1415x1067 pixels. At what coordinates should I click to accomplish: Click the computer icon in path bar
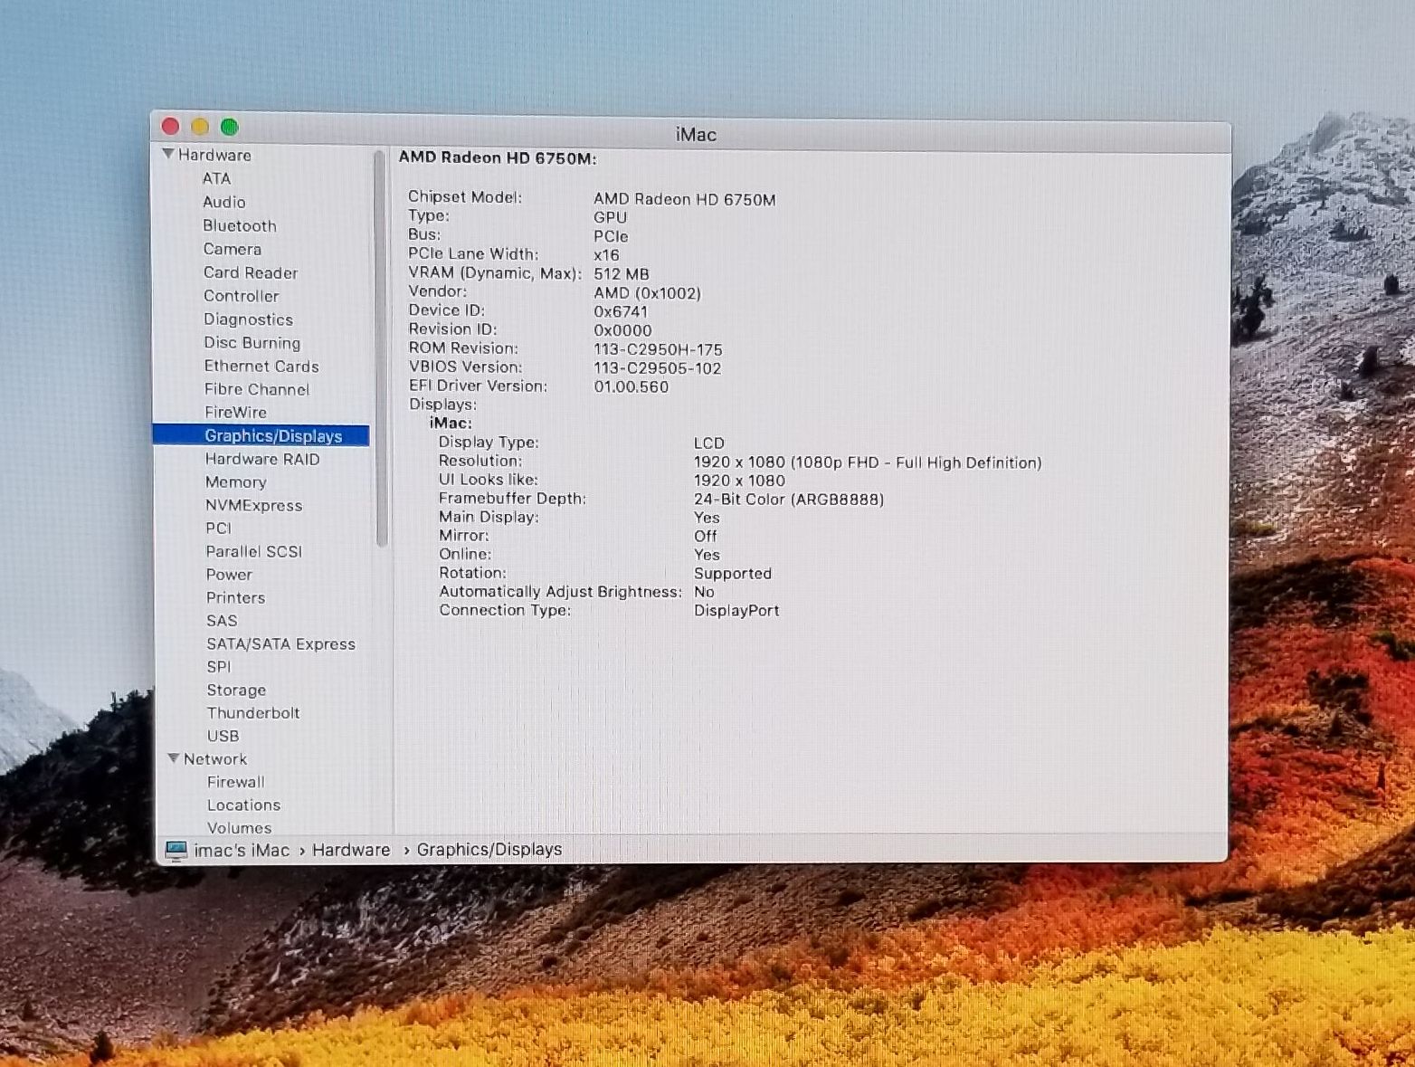(176, 850)
